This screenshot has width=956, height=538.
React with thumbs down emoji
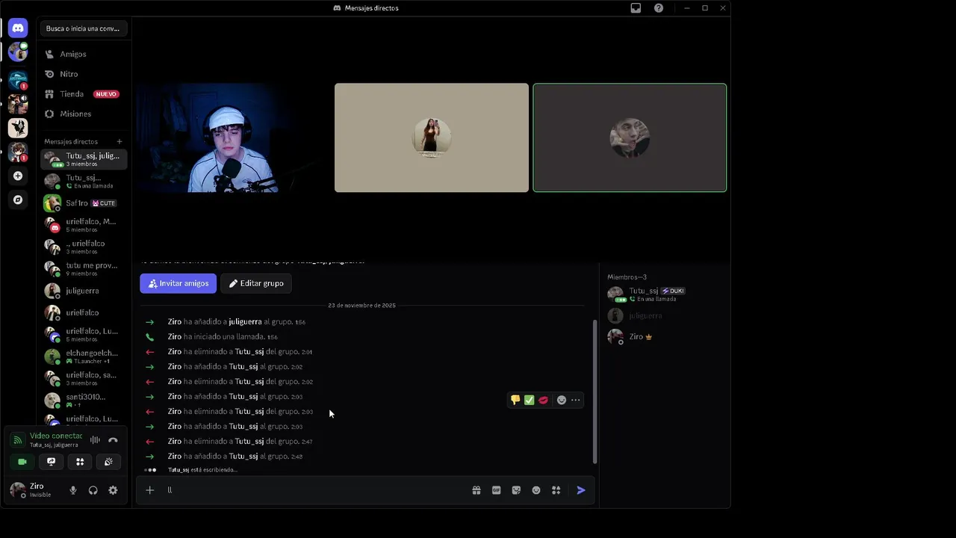(515, 400)
